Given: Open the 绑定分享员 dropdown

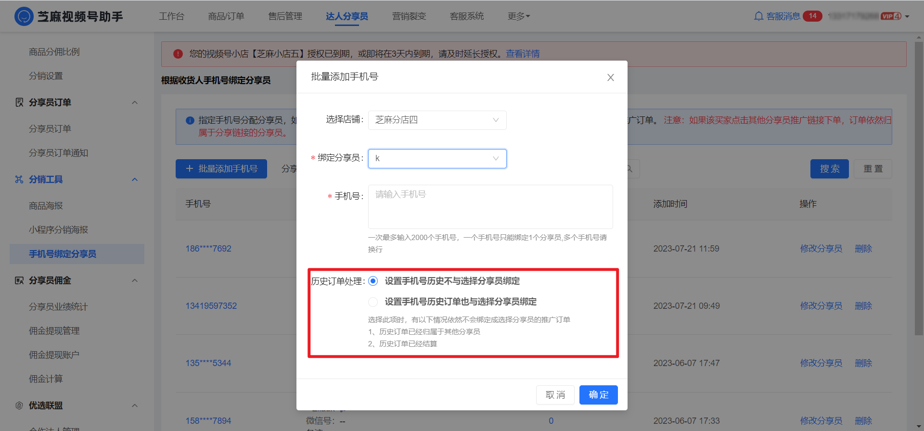Looking at the screenshot, I should (437, 159).
